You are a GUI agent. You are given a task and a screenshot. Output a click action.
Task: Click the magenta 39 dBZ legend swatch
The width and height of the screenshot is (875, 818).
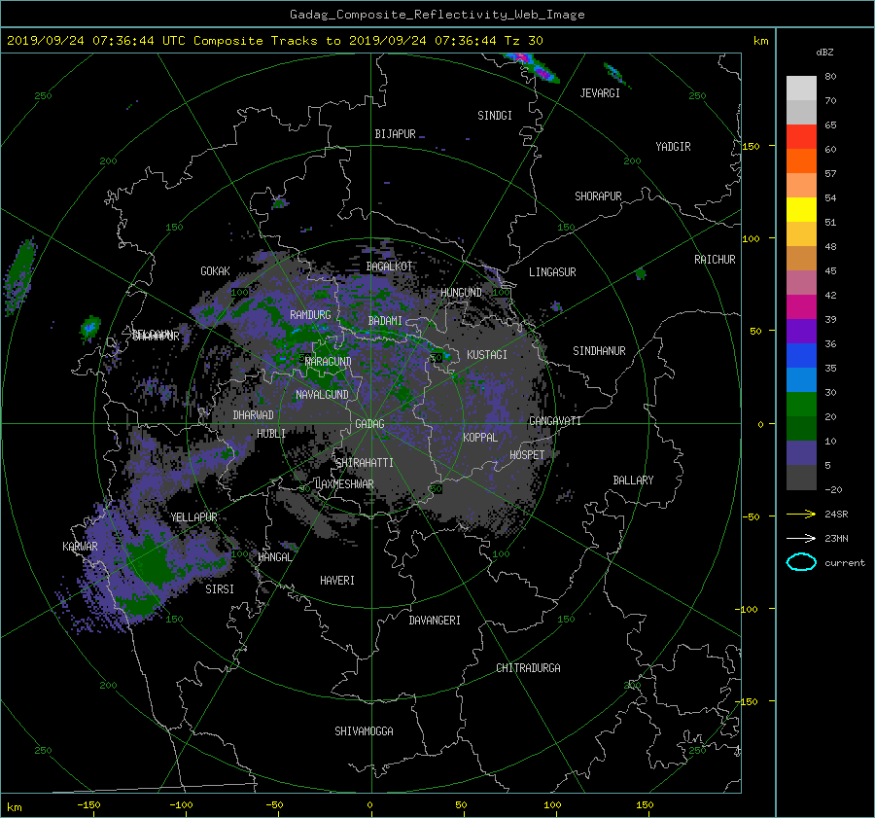click(x=801, y=307)
